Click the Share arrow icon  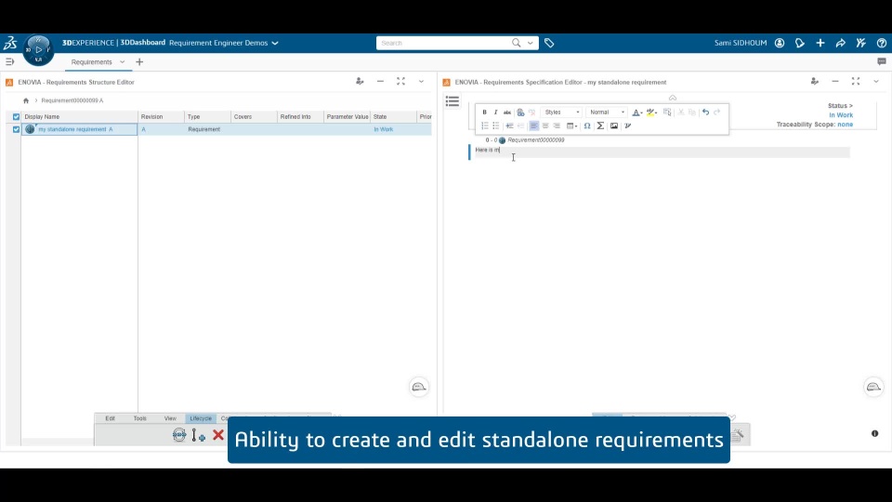[840, 43]
